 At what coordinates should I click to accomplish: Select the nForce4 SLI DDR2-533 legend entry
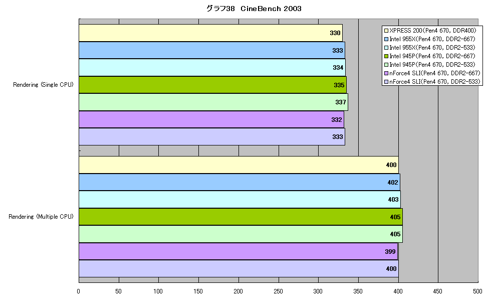[432, 82]
